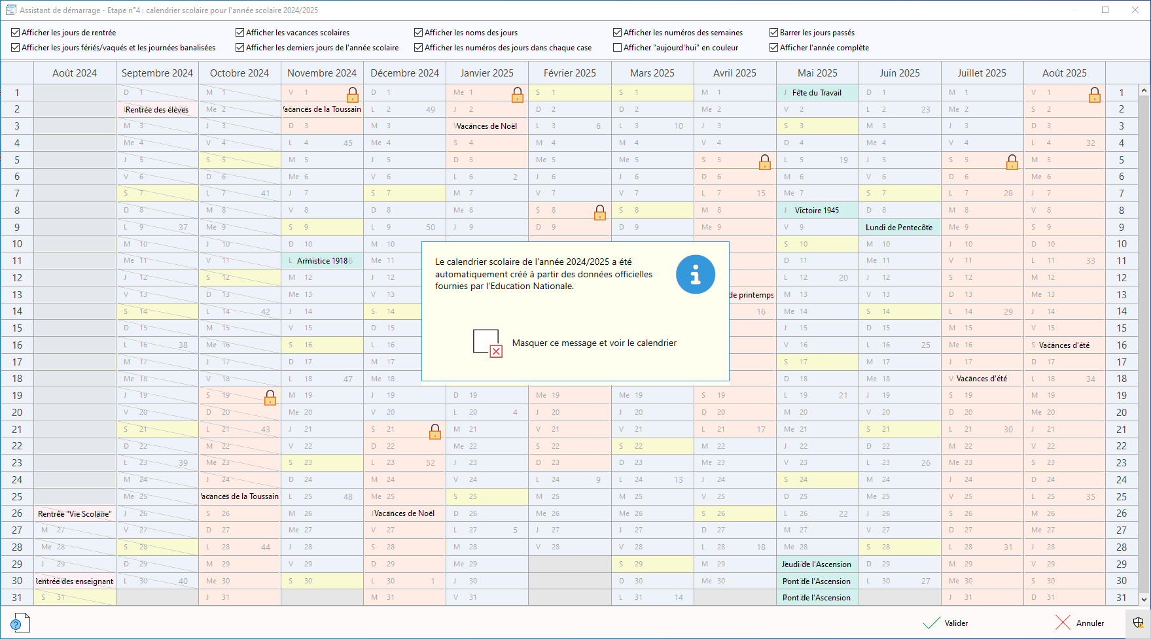Image resolution: width=1151 pixels, height=639 pixels.
Task: Select the Mai 2025 column header
Action: coord(817,73)
